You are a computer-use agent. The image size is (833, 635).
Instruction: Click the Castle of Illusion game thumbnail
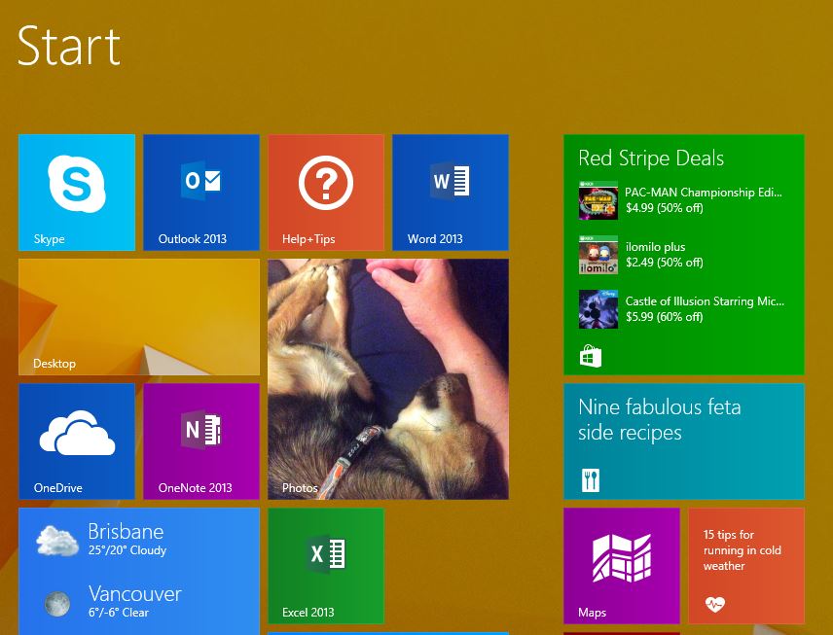598,309
